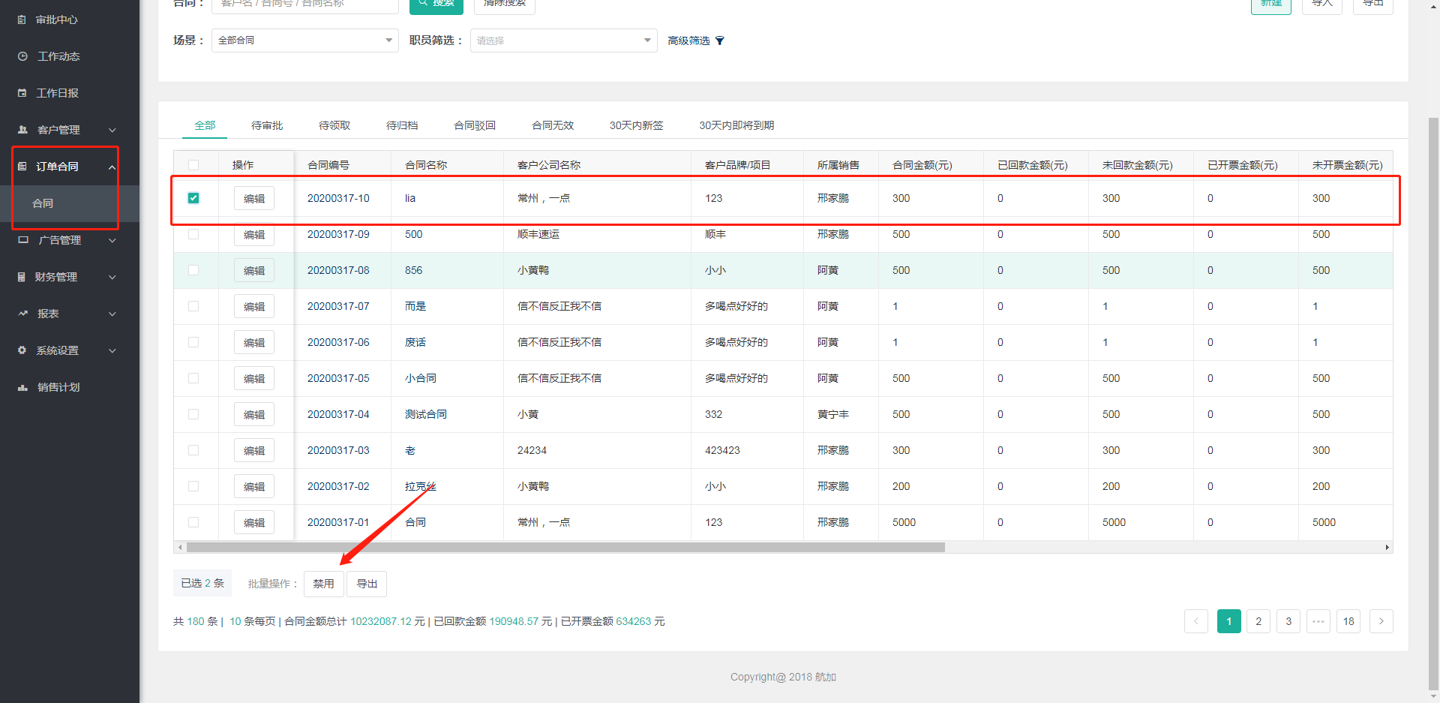The height and width of the screenshot is (703, 1440).
Task: Click the 10 条每页 page size link
Action: (x=252, y=621)
